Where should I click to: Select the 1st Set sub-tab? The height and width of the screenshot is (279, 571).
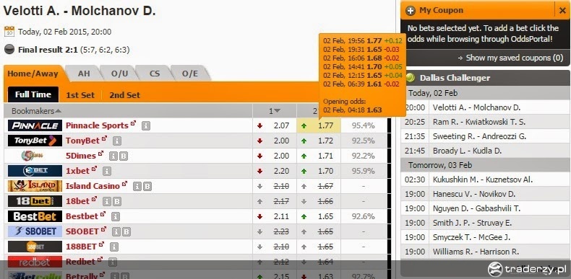click(80, 95)
